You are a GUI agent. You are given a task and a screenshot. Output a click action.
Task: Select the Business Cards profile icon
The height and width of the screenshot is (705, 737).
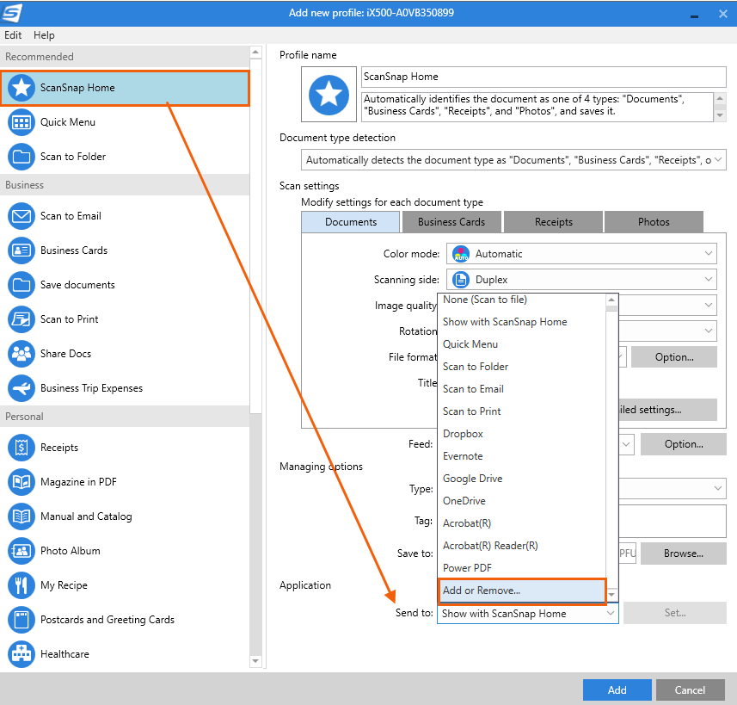click(x=21, y=250)
